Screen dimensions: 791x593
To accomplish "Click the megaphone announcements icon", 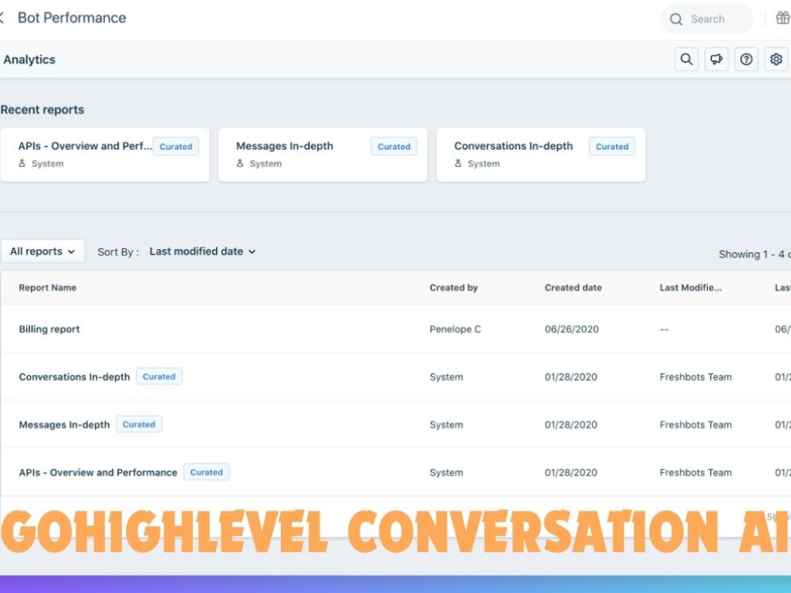I will [x=717, y=59].
